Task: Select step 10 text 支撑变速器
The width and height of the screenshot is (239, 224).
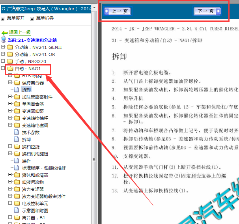Action: 137,156
